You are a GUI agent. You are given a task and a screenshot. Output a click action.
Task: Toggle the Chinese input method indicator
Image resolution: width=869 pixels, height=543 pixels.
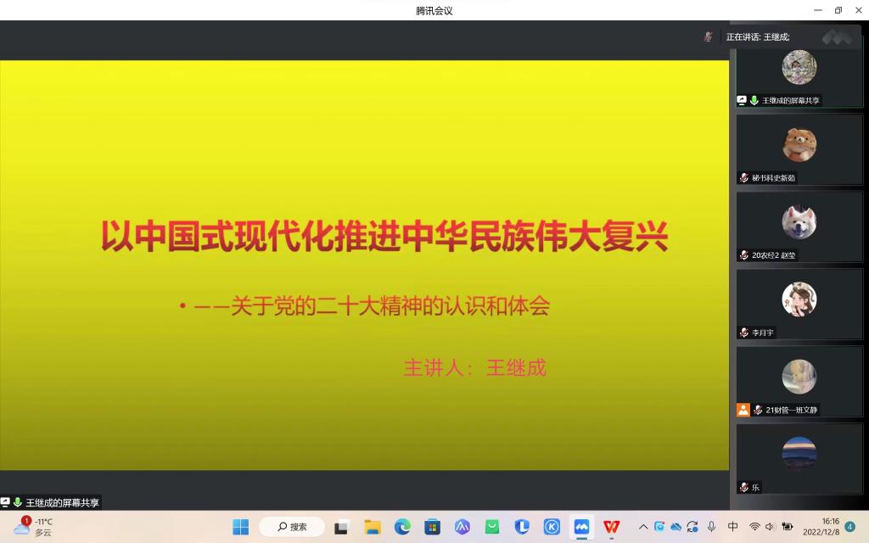tap(733, 527)
